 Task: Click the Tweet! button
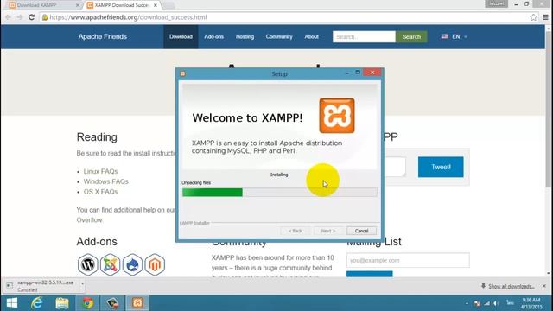tap(441, 167)
